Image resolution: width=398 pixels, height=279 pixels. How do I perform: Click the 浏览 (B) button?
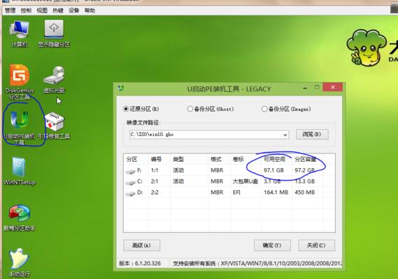[x=312, y=134]
